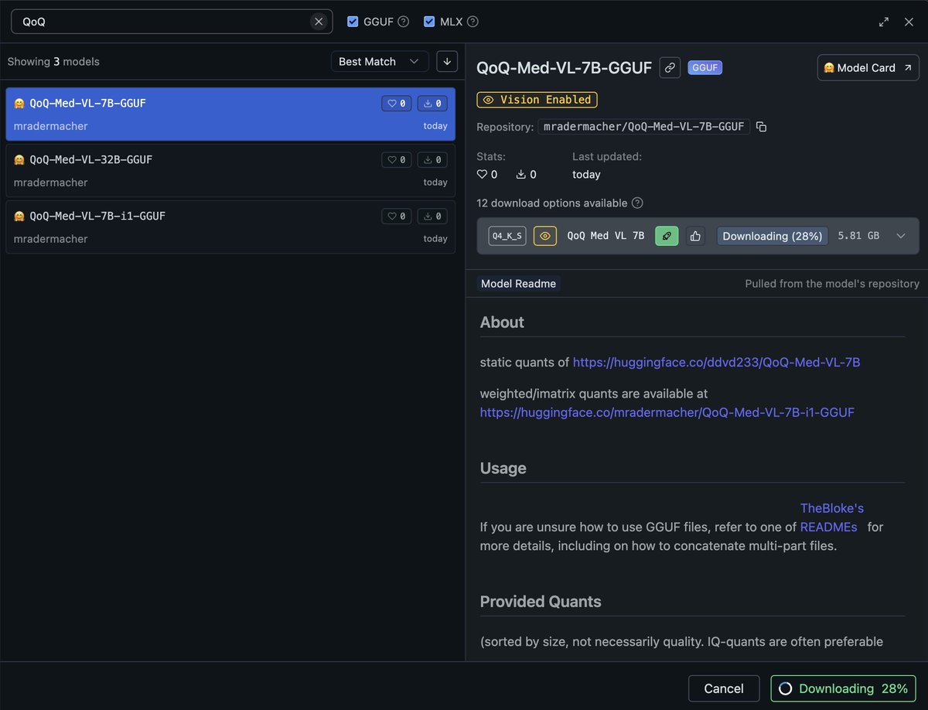
Task: Click the green Downloading 28% progress button
Action: pos(843,688)
